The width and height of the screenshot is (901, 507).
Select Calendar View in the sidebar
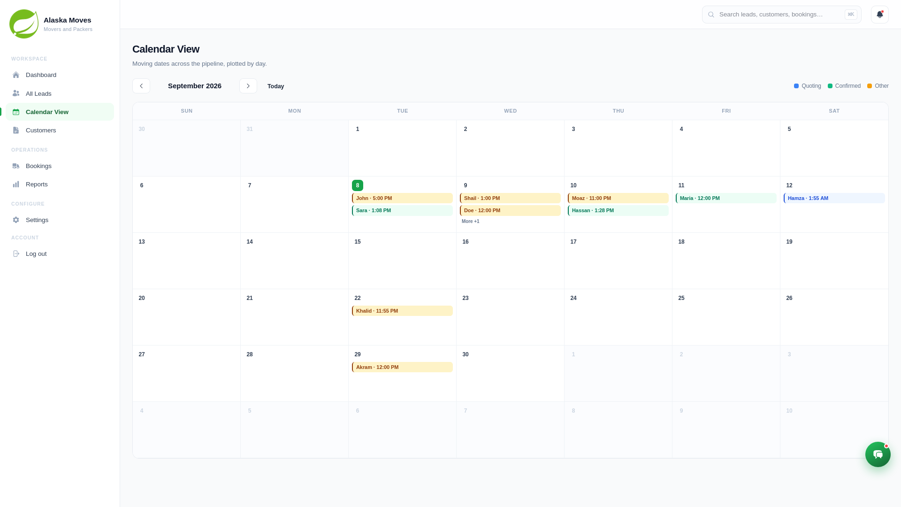pos(60,112)
